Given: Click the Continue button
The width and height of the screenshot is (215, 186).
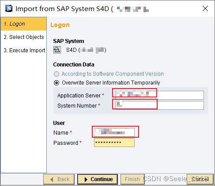Looking at the screenshot, I should [x=98, y=179].
